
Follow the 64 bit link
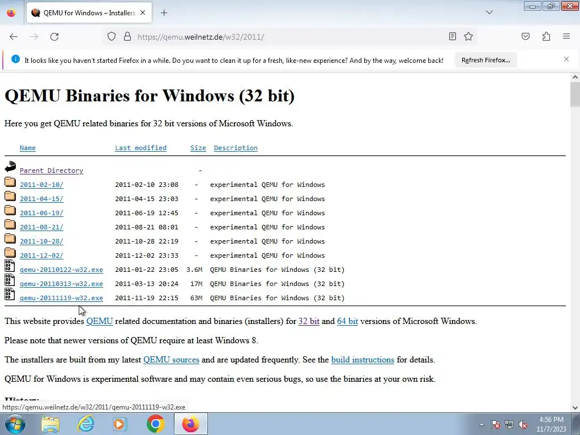pyautogui.click(x=347, y=321)
